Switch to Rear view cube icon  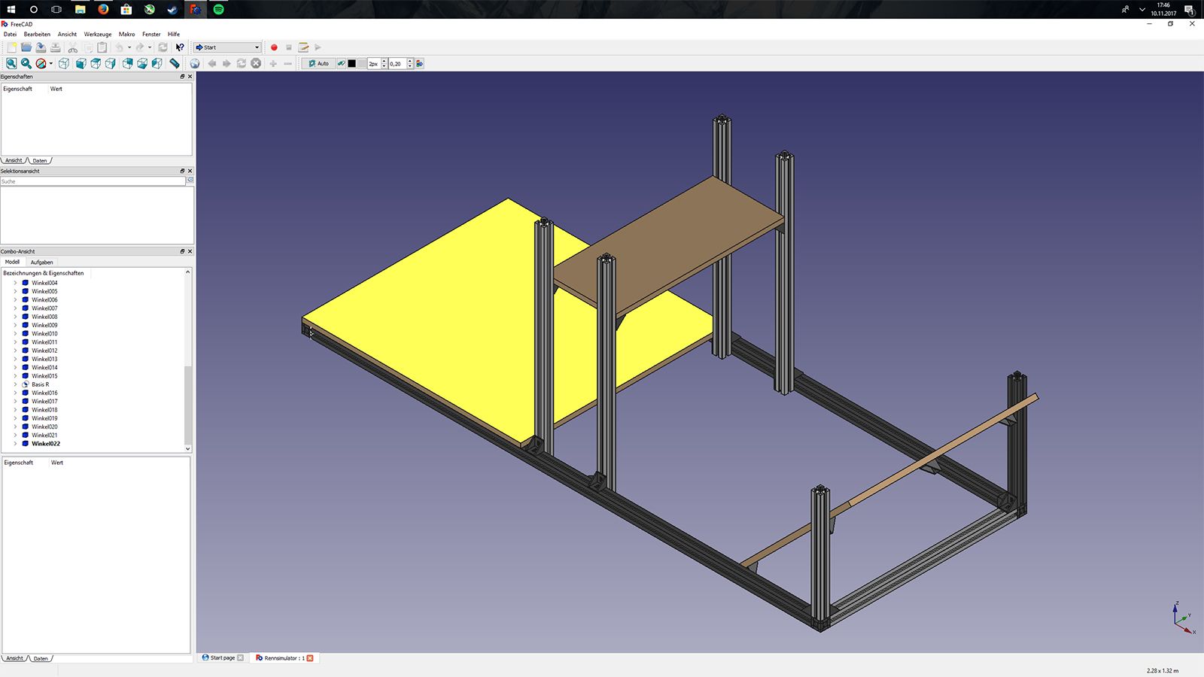pos(128,64)
